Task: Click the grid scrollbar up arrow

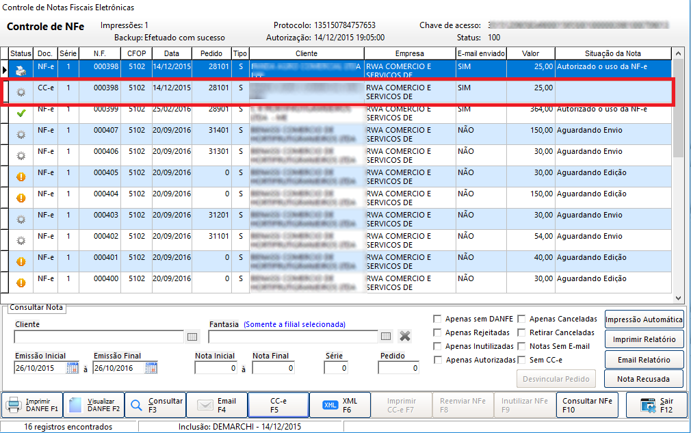Action: 678,53
